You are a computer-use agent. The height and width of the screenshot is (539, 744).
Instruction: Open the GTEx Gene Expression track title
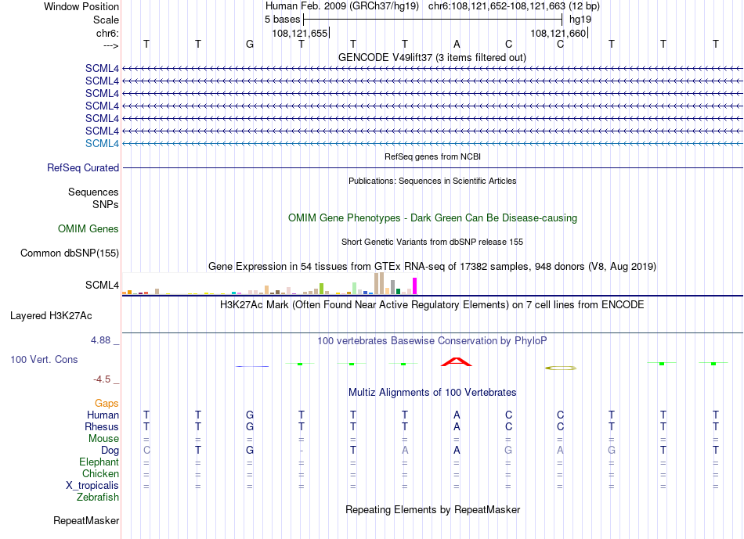point(432,267)
